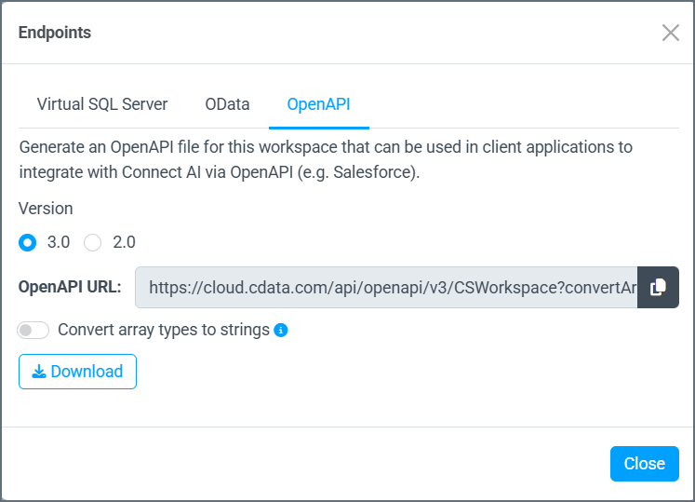The image size is (695, 502).
Task: Toggle Convert array types to strings switch
Action: tap(33, 331)
